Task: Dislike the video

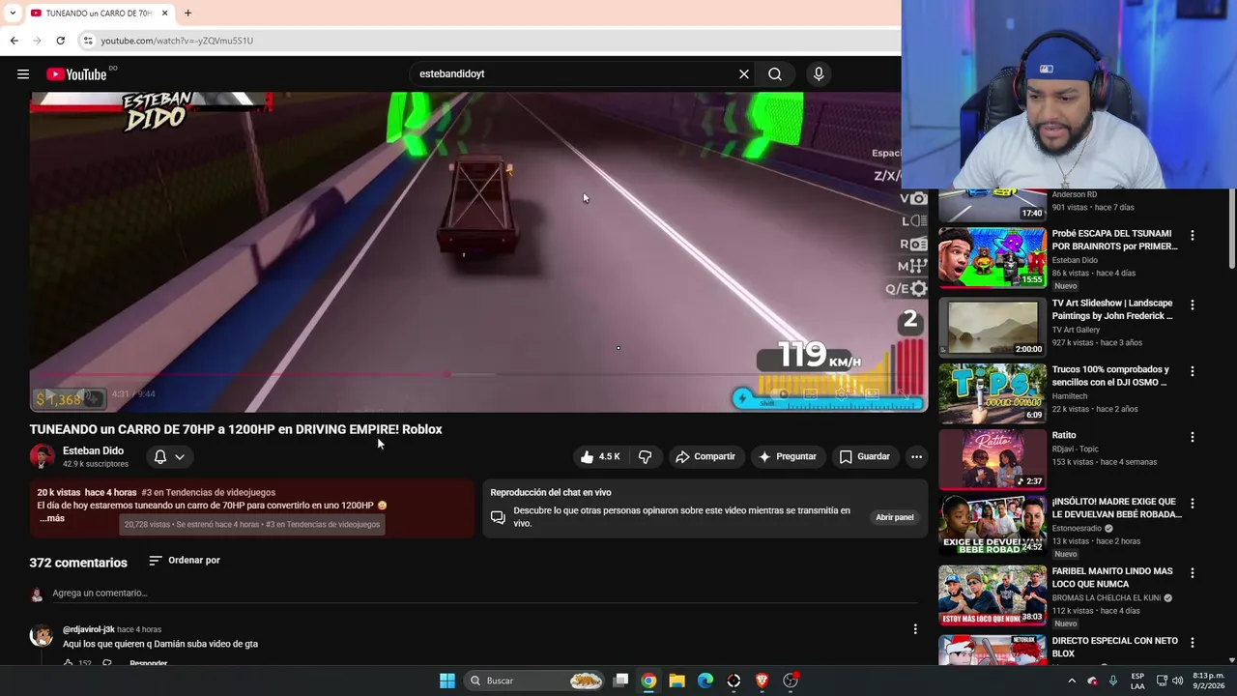Action: (646, 456)
